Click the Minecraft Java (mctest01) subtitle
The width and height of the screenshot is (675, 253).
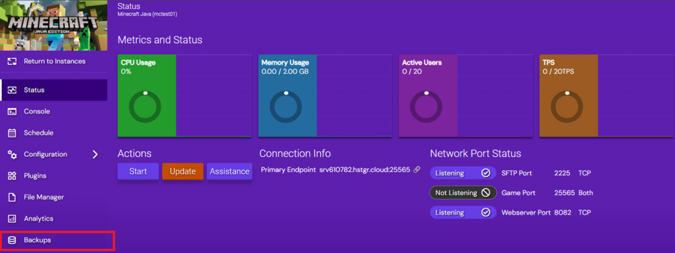point(147,14)
